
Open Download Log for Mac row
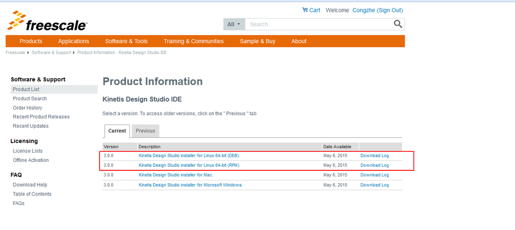(374, 175)
